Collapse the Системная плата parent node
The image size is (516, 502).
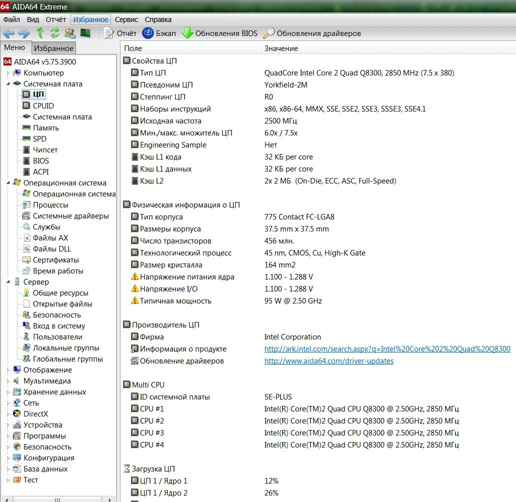(8, 84)
